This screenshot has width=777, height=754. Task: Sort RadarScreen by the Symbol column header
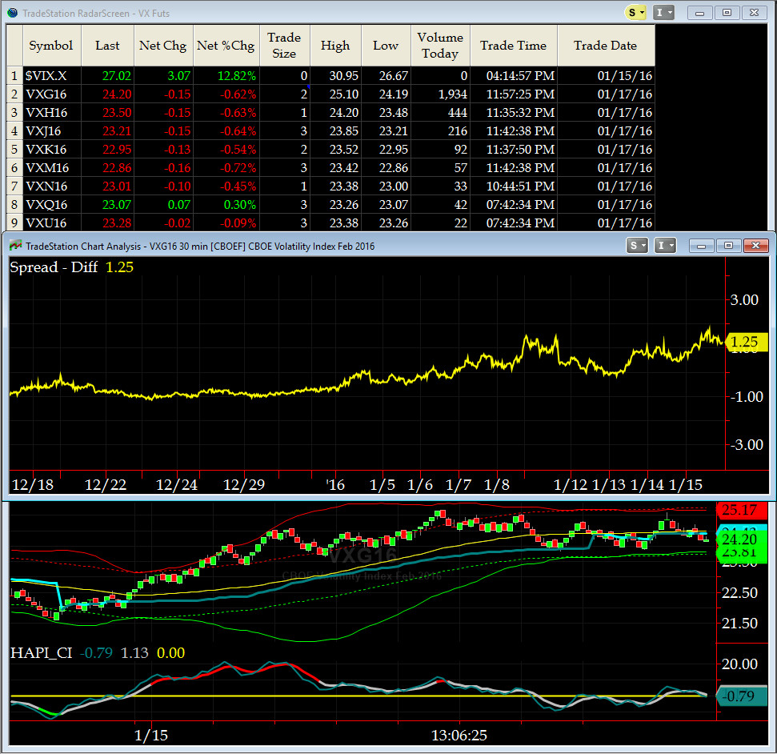point(51,46)
